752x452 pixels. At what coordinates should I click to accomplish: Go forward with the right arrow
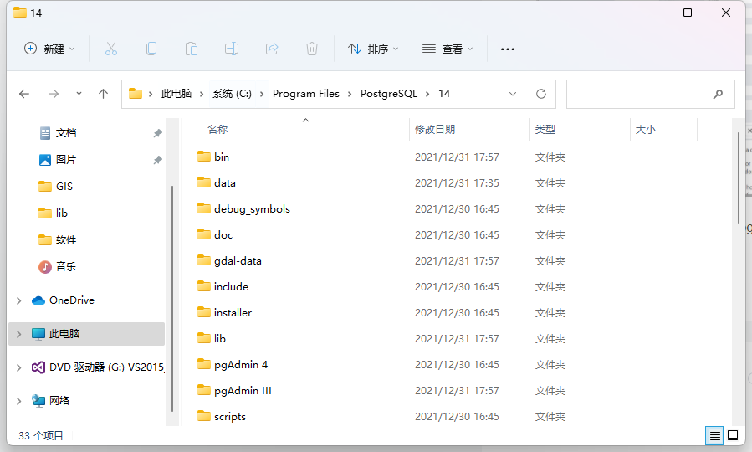[x=54, y=94]
